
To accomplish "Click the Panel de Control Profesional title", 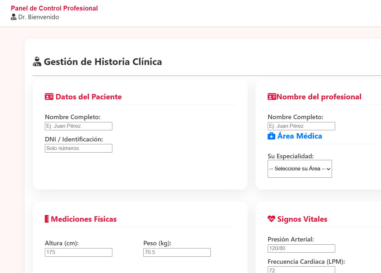I will click(54, 8).
